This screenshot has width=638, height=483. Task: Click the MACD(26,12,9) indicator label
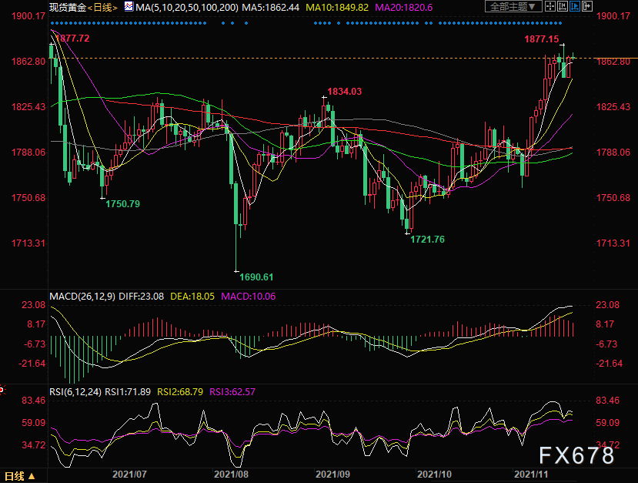[x=82, y=296]
